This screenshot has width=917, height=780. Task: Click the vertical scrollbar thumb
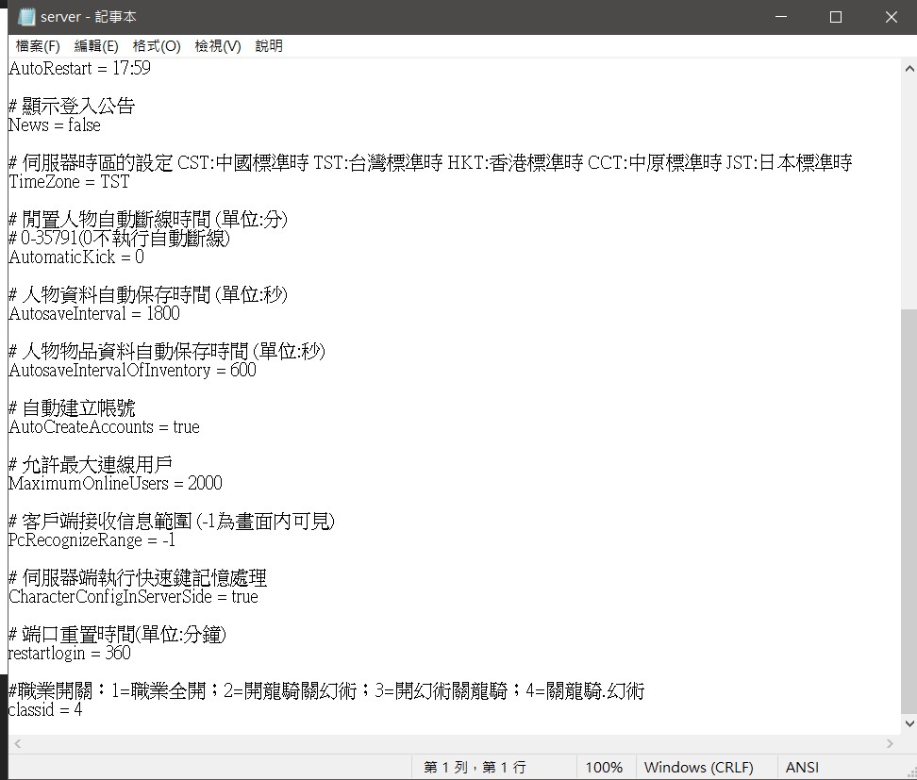(909, 511)
